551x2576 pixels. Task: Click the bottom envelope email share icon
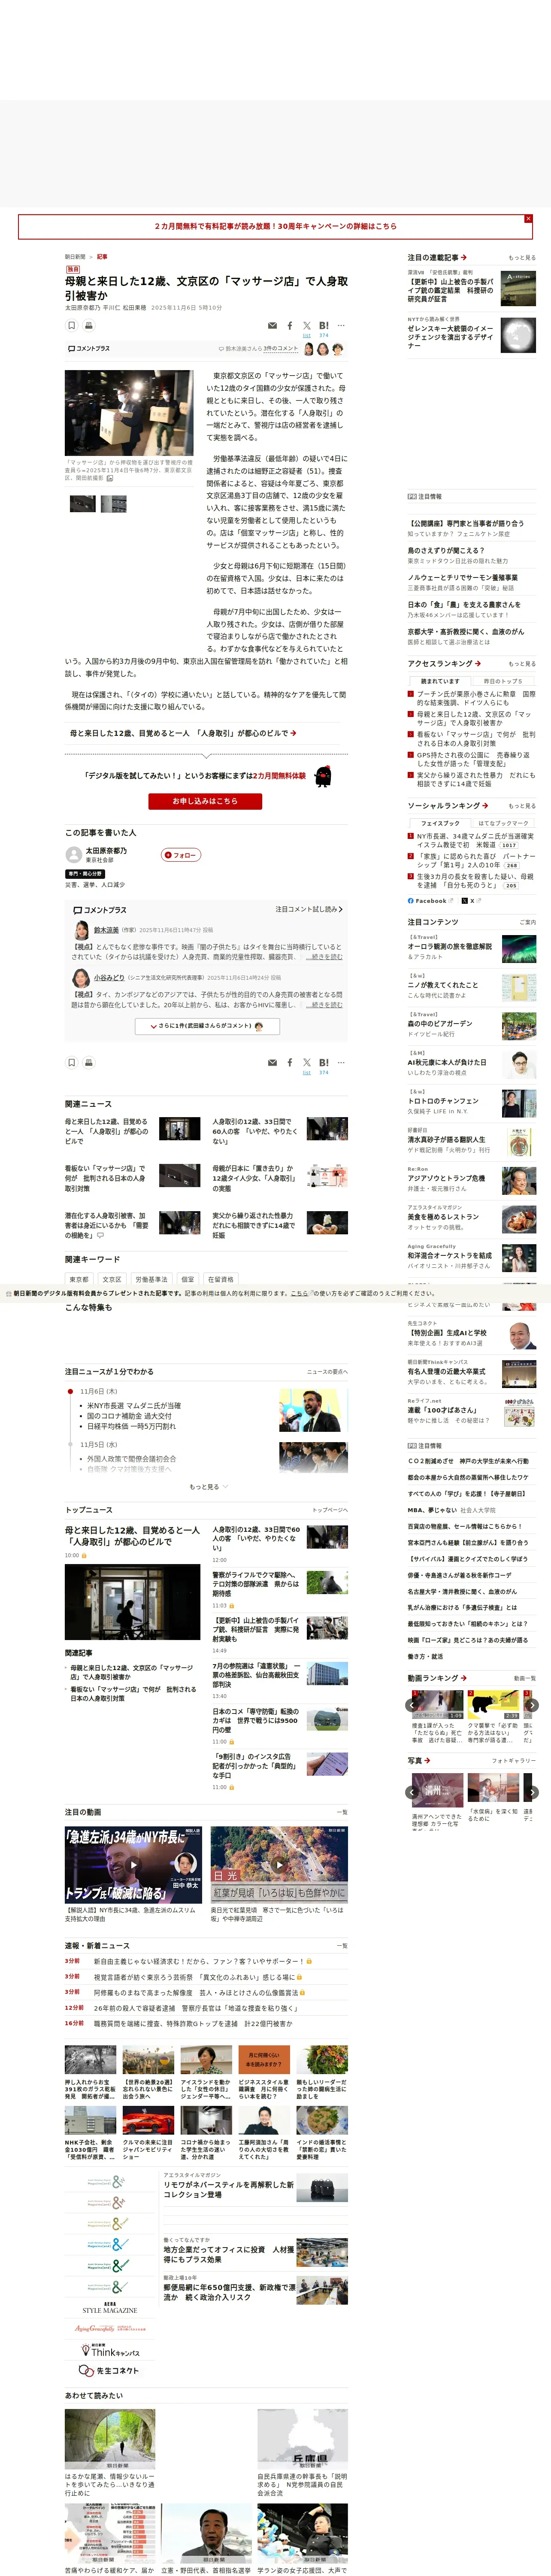pyautogui.click(x=272, y=1062)
